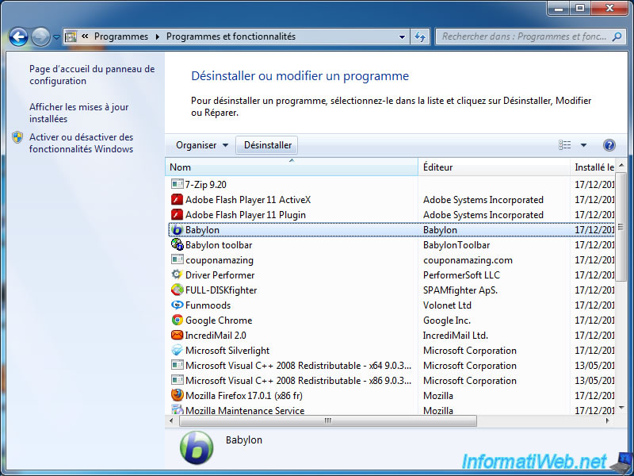Click the control panel icon in address bar
The width and height of the screenshot is (634, 476).
tap(71, 36)
